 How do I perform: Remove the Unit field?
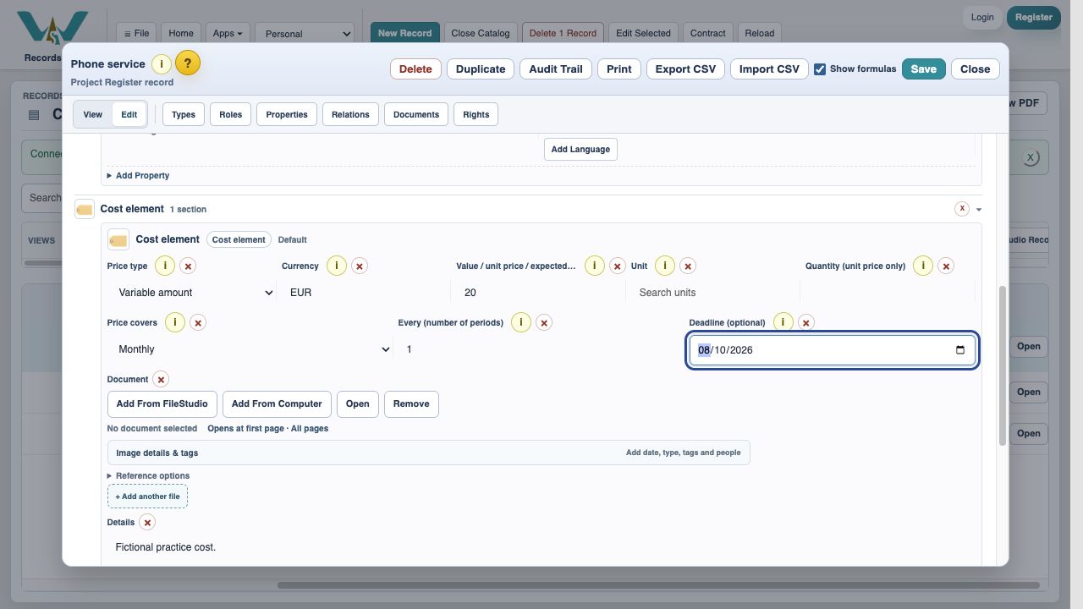click(x=688, y=266)
